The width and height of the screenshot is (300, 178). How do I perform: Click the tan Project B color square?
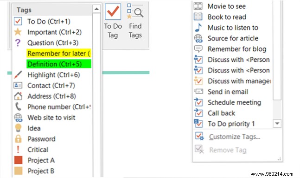pos(19,171)
